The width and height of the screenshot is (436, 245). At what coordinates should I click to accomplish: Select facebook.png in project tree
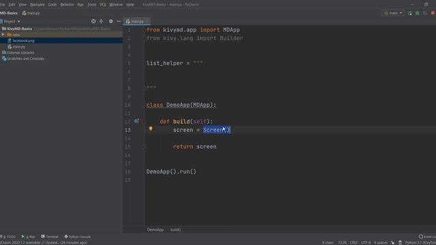tap(23, 41)
